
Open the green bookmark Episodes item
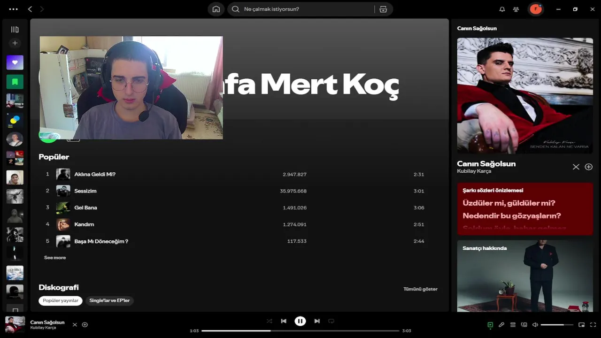coord(15,82)
